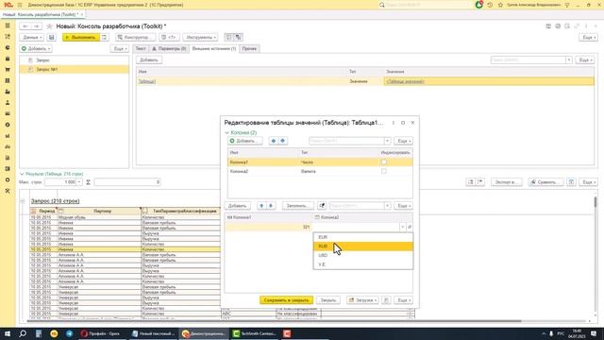Image resolution: width=604 pixels, height=340 pixels.
Task: Click favorites star in title bar
Action: pos(500,5)
